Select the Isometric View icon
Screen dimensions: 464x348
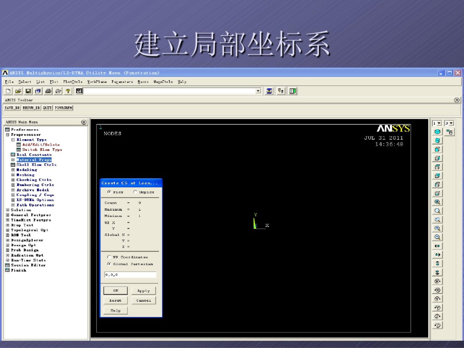tap(437, 132)
